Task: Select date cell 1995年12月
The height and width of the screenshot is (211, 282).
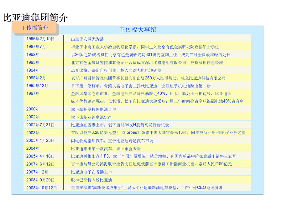Action: coord(37,86)
